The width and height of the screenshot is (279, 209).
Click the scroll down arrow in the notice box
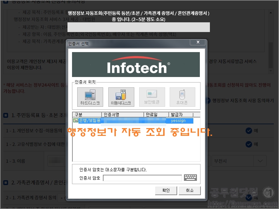[271, 71]
